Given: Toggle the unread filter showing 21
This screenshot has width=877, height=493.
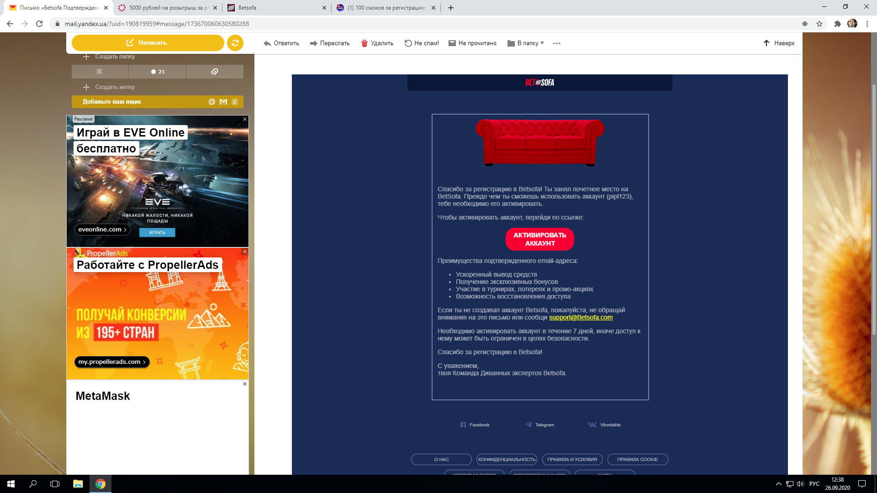Looking at the screenshot, I should 158,72.
